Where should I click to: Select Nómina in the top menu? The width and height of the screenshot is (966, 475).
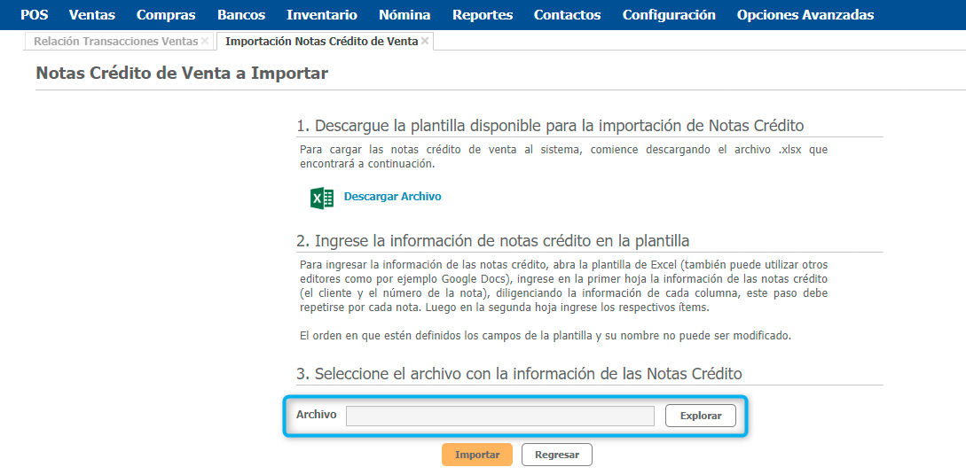[x=404, y=15]
